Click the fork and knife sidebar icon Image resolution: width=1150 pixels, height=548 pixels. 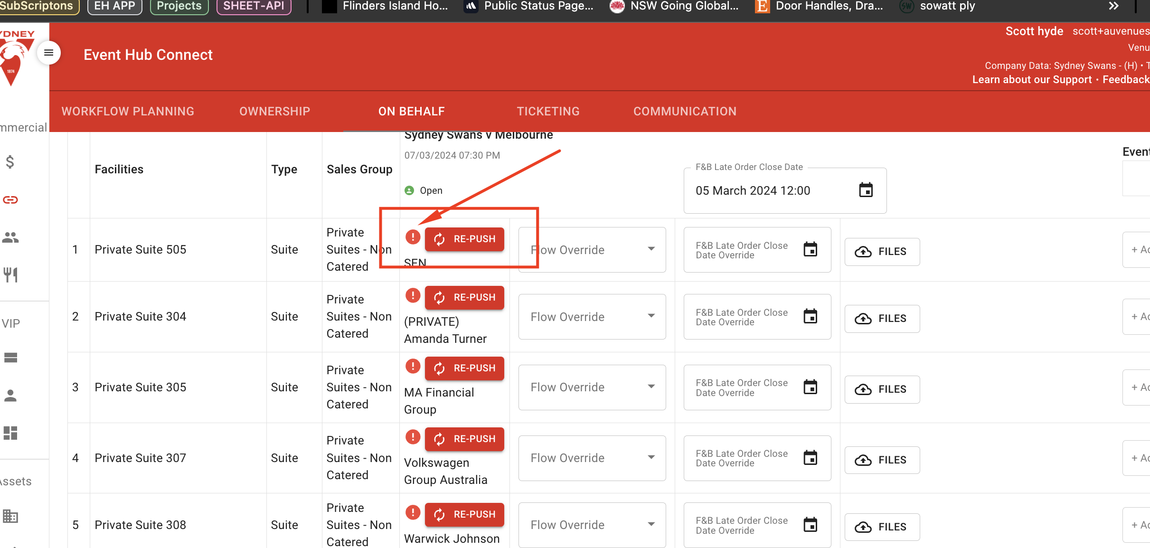pos(10,274)
